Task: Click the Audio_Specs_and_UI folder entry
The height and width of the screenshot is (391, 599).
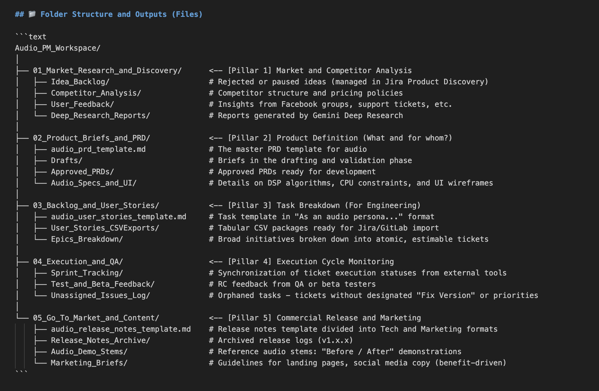Action: tap(94, 183)
